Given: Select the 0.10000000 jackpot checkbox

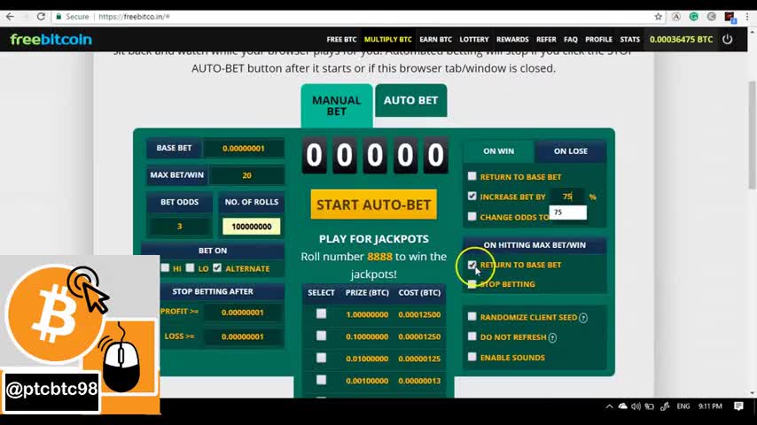Looking at the screenshot, I should tap(321, 336).
